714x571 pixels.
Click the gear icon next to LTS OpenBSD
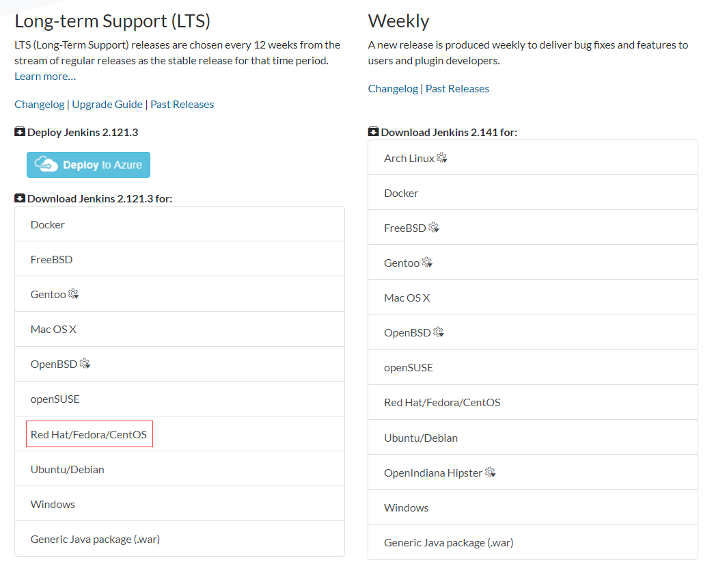(85, 364)
